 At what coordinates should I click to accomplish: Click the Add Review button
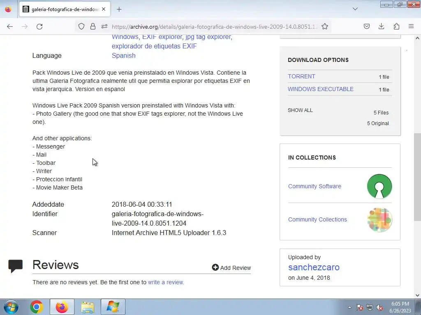click(231, 267)
